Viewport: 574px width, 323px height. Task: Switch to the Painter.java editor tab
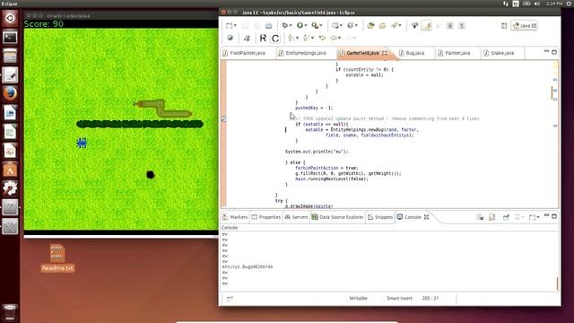coord(457,53)
